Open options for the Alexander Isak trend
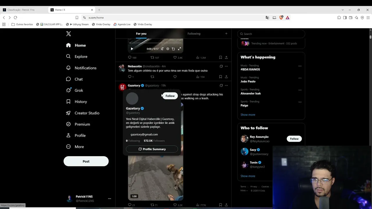372x209 pixels. tap(300, 90)
